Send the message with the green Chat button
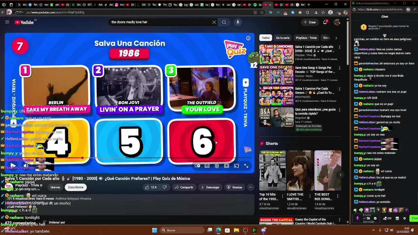Image resolution: width=418 pixels, height=235 pixels. tap(414, 218)
